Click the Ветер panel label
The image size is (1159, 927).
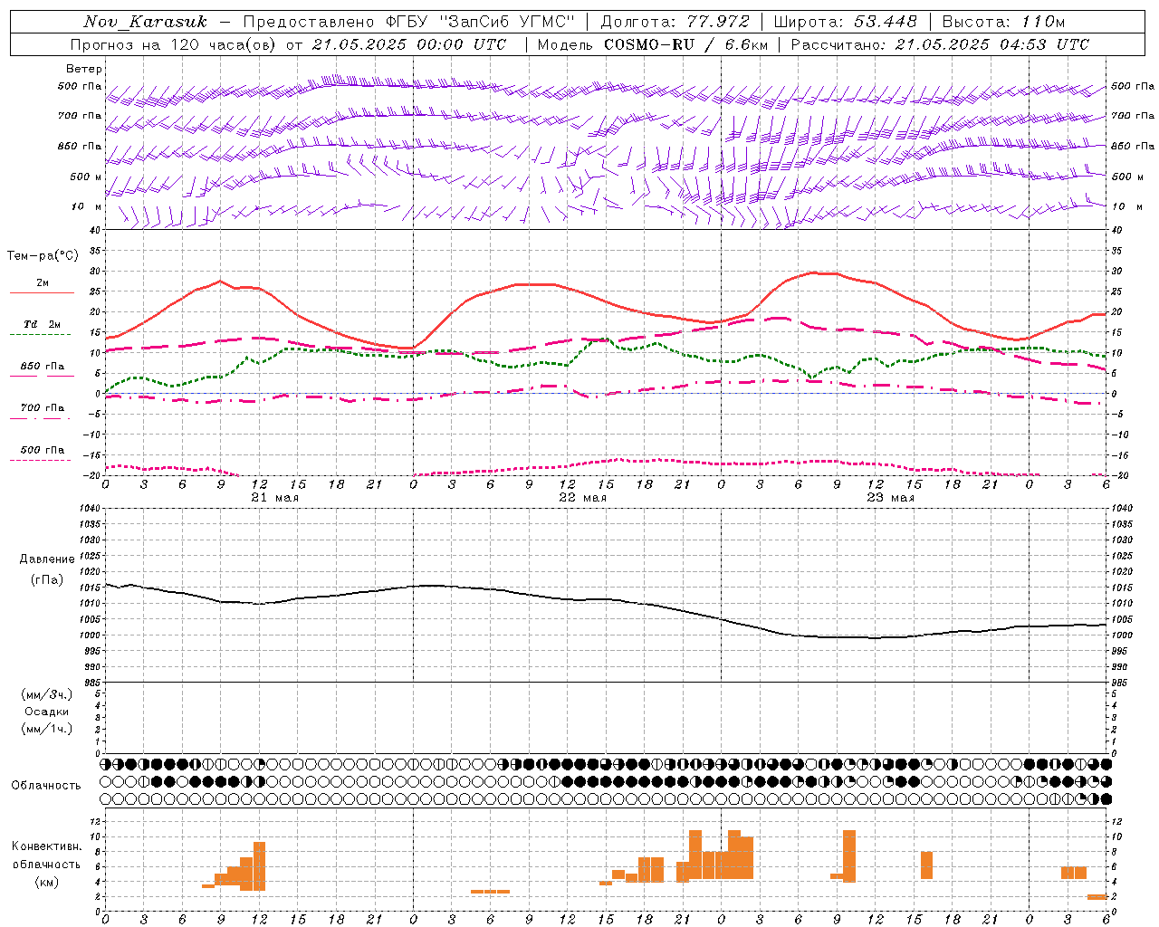point(84,69)
